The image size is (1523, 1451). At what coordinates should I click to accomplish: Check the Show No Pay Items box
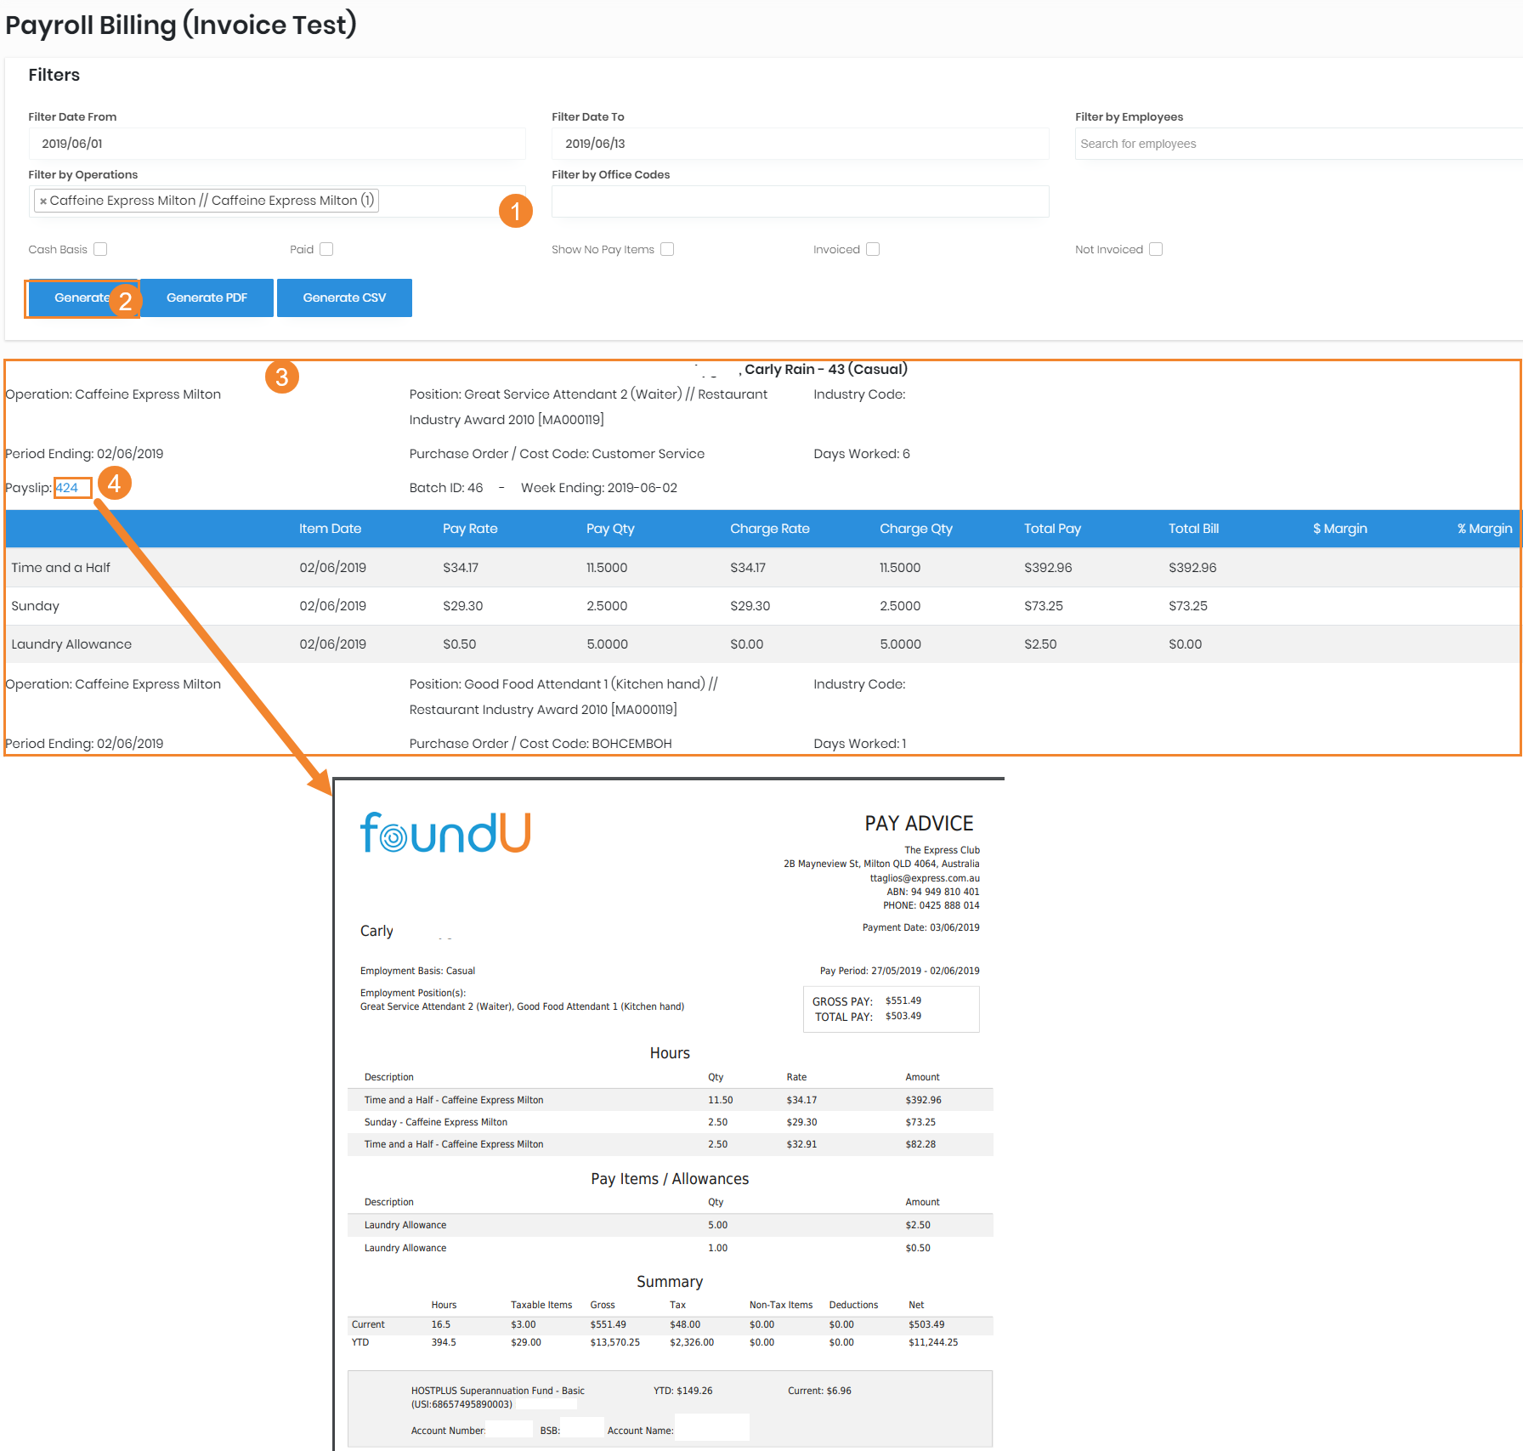click(667, 249)
